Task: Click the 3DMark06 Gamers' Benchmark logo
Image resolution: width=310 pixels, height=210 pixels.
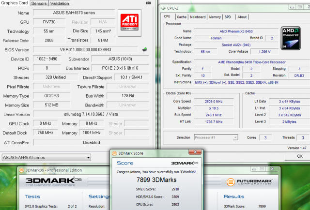Action: tap(53, 181)
